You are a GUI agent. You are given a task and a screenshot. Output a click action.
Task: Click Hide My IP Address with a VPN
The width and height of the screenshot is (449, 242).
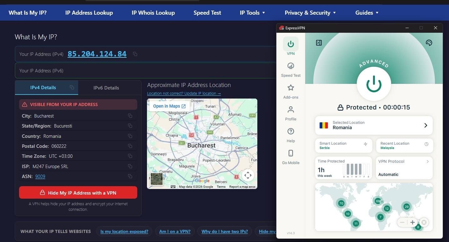coord(78,193)
